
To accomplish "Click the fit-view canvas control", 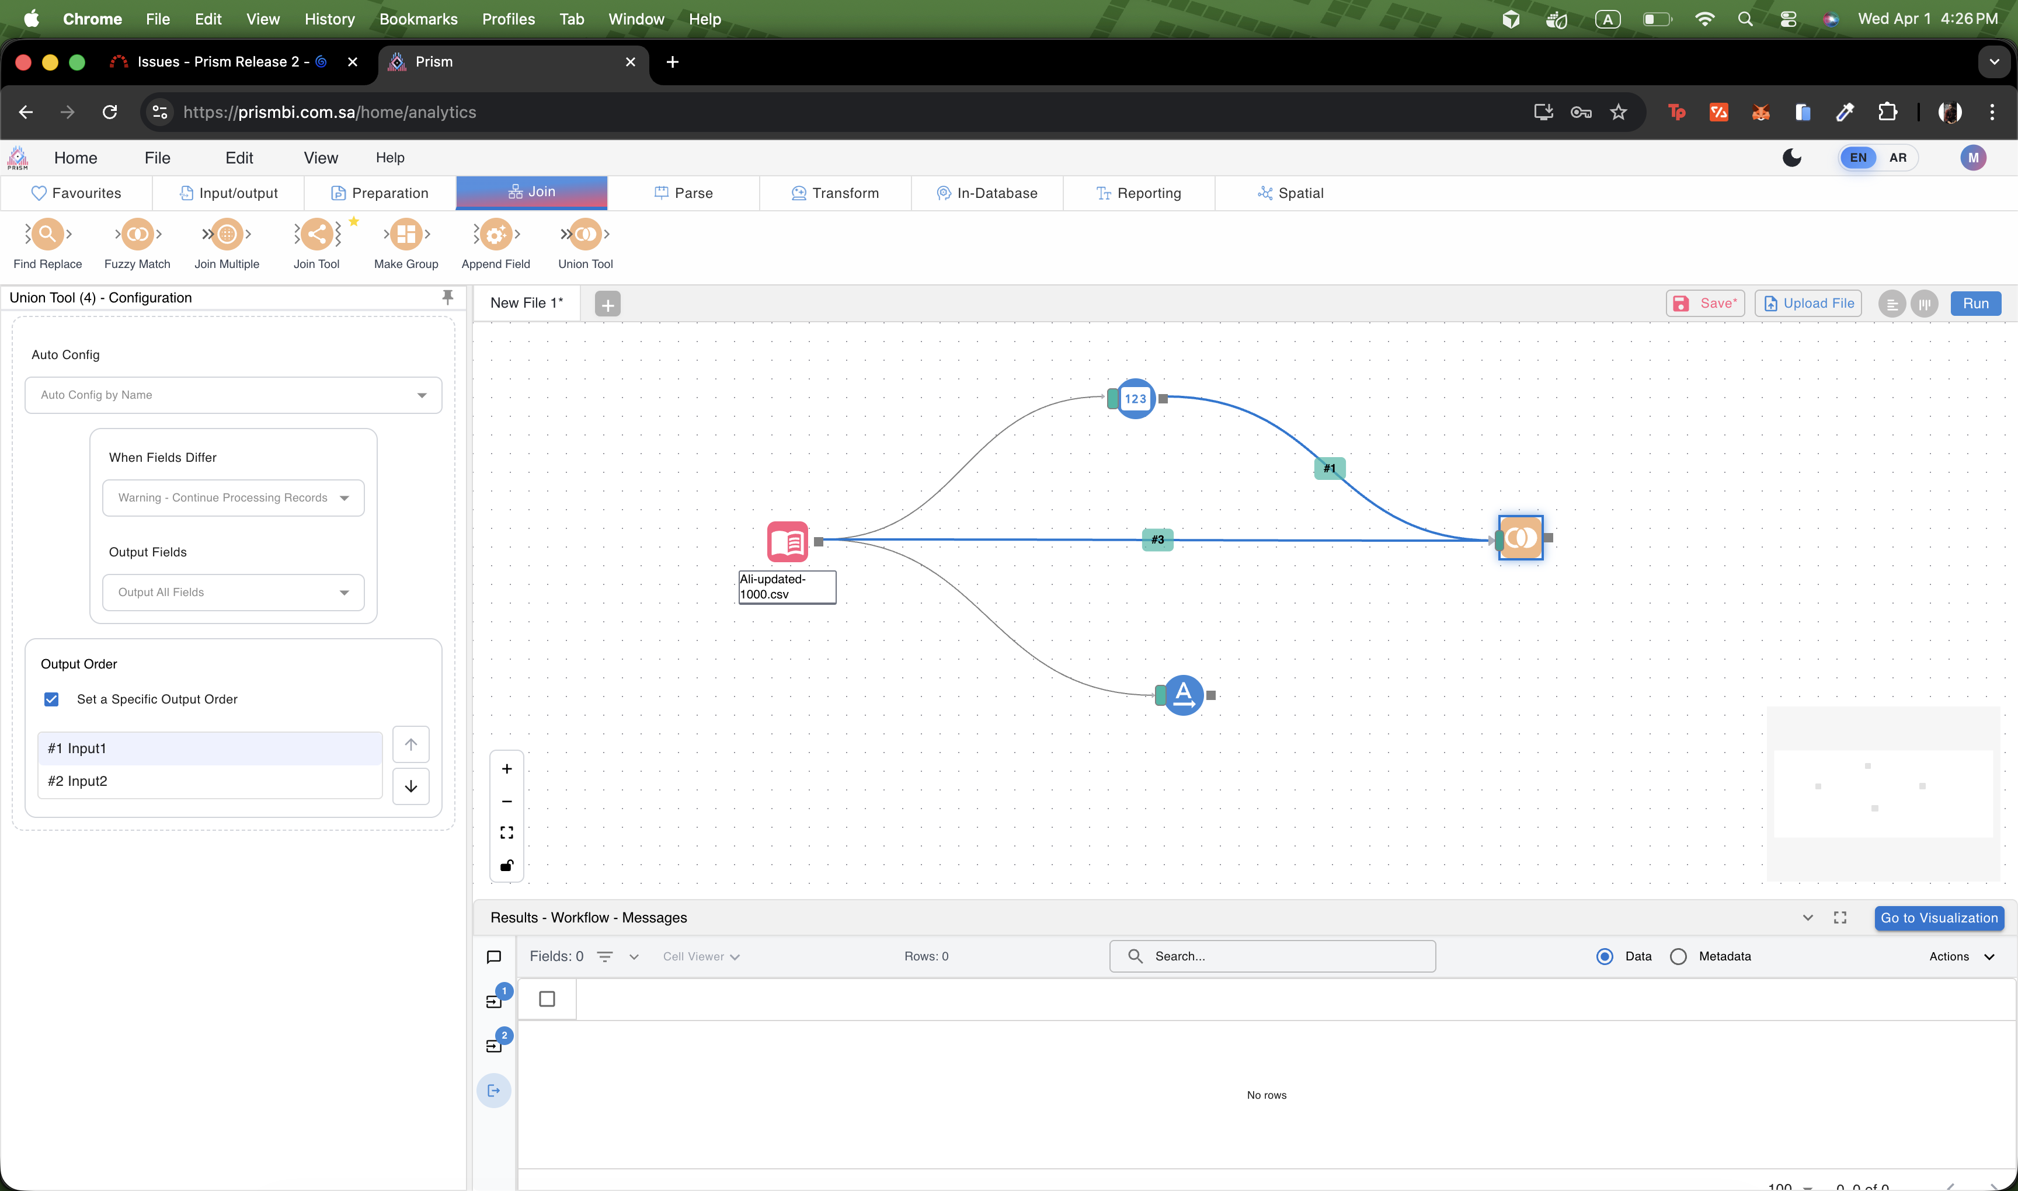I will [x=506, y=833].
